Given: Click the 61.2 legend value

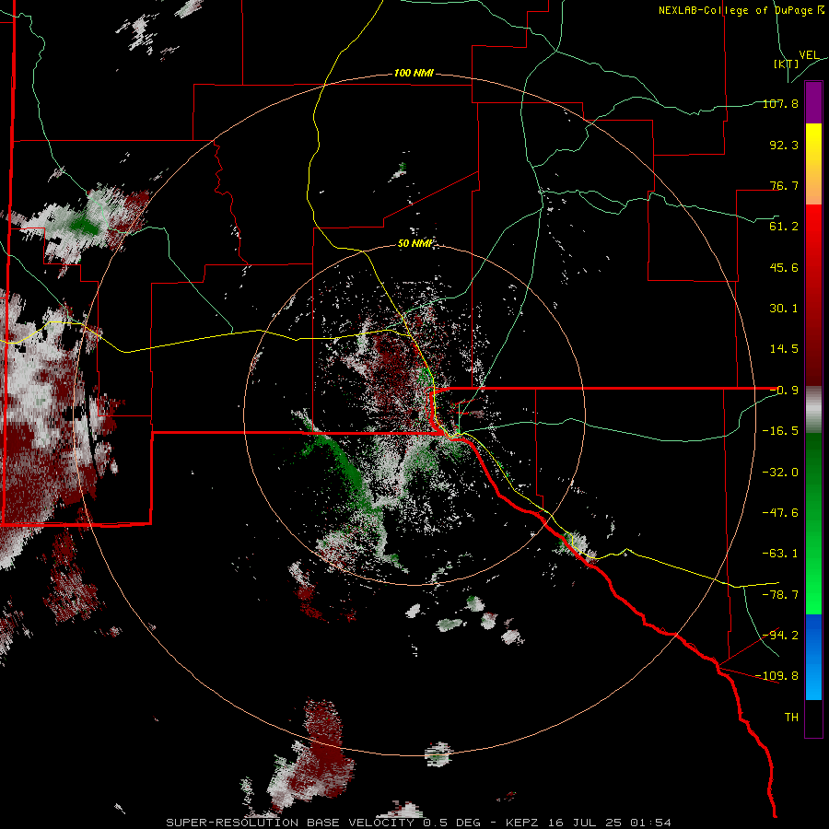Looking at the screenshot, I should (x=784, y=227).
